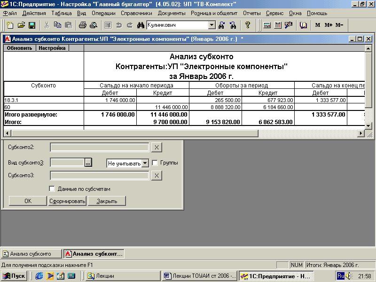This screenshot has width=376, height=282.
Task: Click the Open file folder icon
Action: pyautogui.click(x=21, y=25)
